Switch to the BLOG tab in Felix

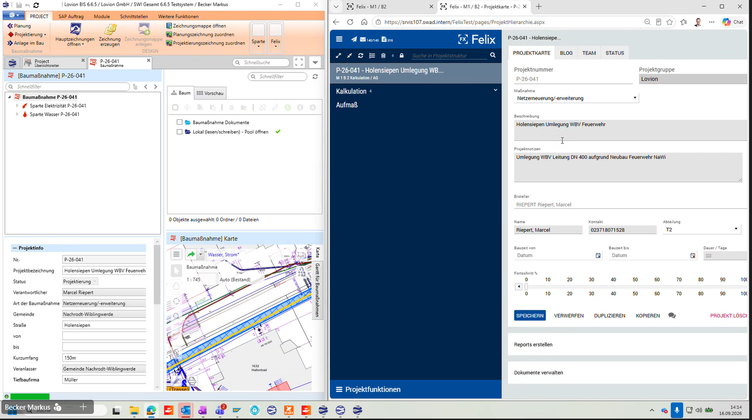click(566, 53)
